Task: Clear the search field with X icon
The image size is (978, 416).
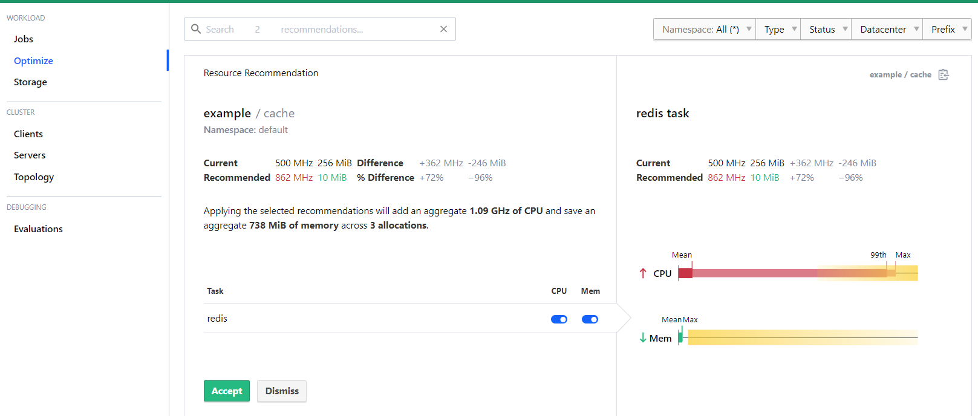Action: (x=443, y=29)
